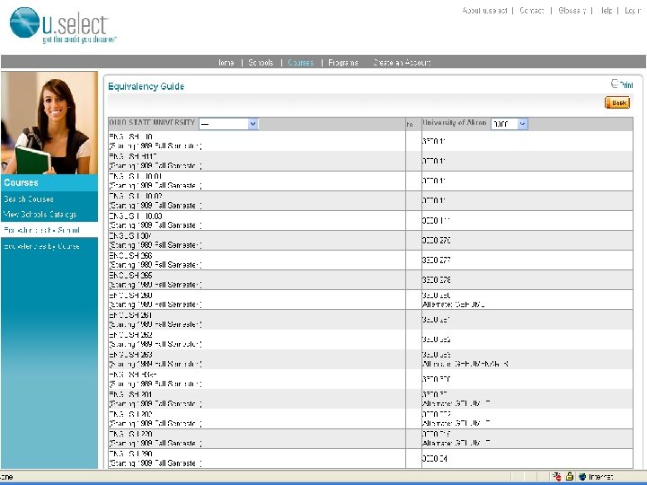The width and height of the screenshot is (647, 485).
Task: Click the Login link
Action: 632,11
